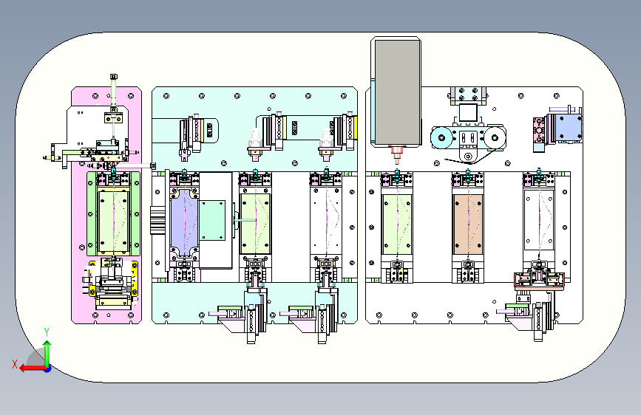This screenshot has width=641, height=415.
Task: Select the red spindle nozzle under the gray block
Action: tap(397, 154)
